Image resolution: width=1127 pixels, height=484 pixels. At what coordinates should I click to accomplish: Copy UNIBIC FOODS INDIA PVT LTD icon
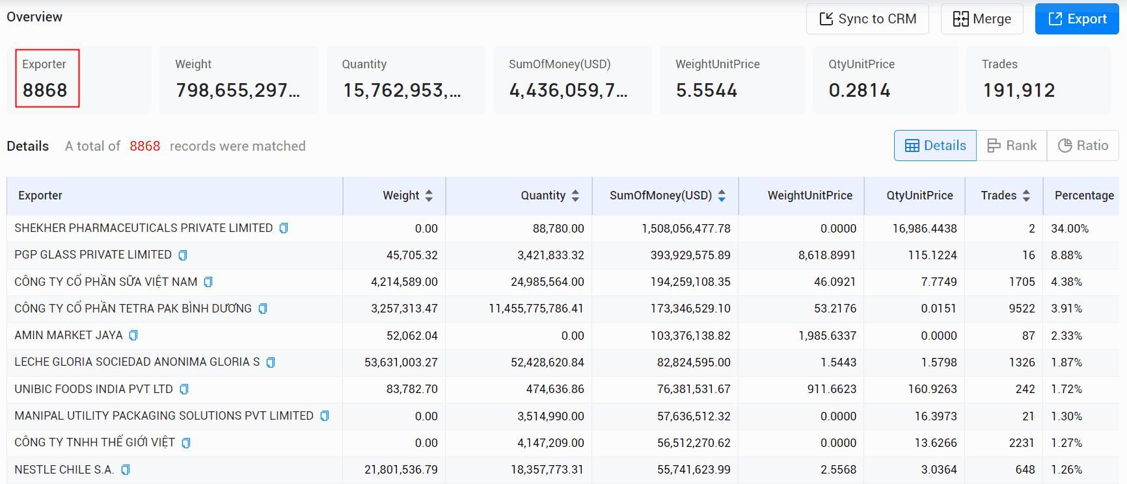(x=184, y=389)
